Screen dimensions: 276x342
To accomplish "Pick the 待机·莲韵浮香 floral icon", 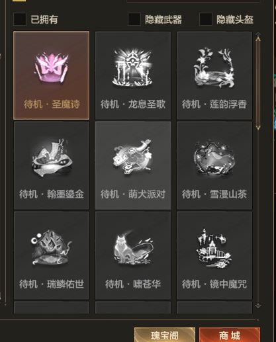I will pos(214,68).
